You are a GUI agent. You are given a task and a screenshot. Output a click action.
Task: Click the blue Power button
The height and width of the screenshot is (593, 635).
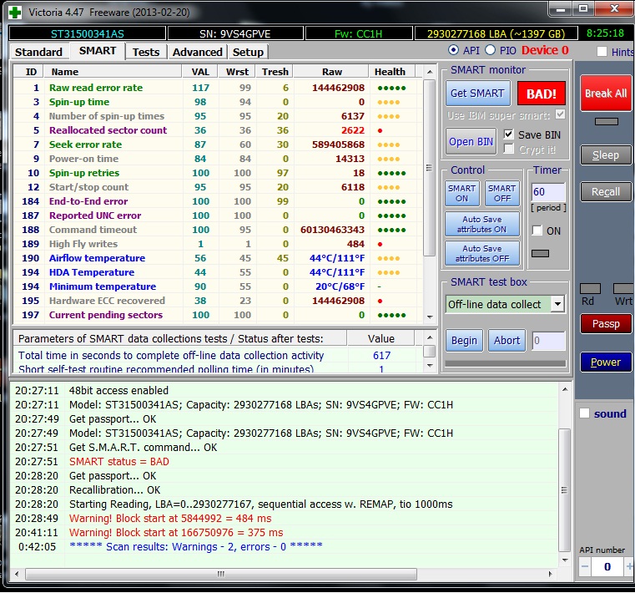tap(605, 362)
